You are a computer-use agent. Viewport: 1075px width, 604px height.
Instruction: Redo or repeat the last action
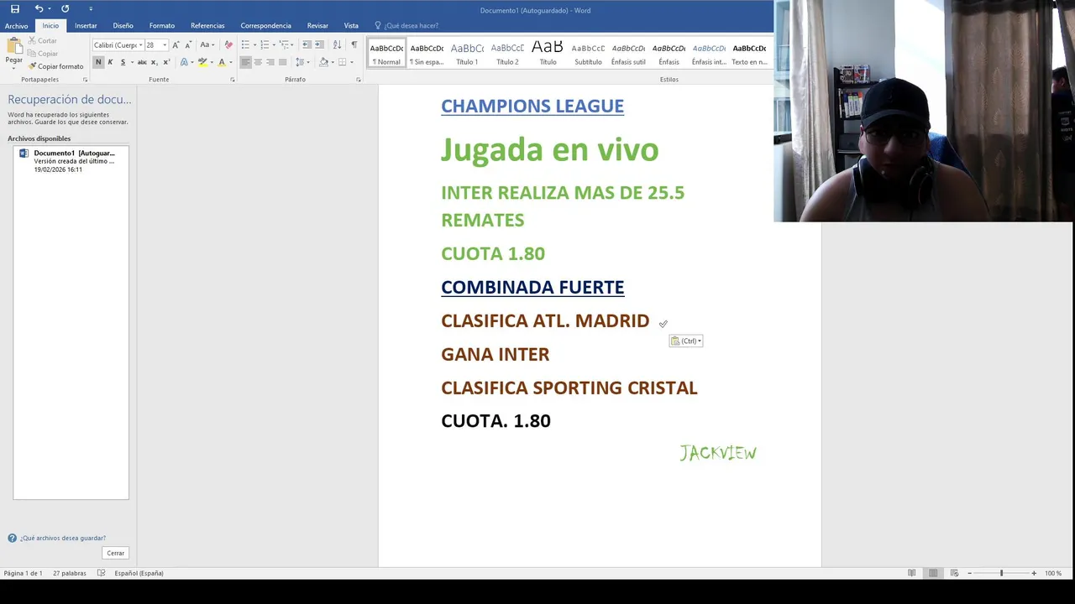click(65, 9)
